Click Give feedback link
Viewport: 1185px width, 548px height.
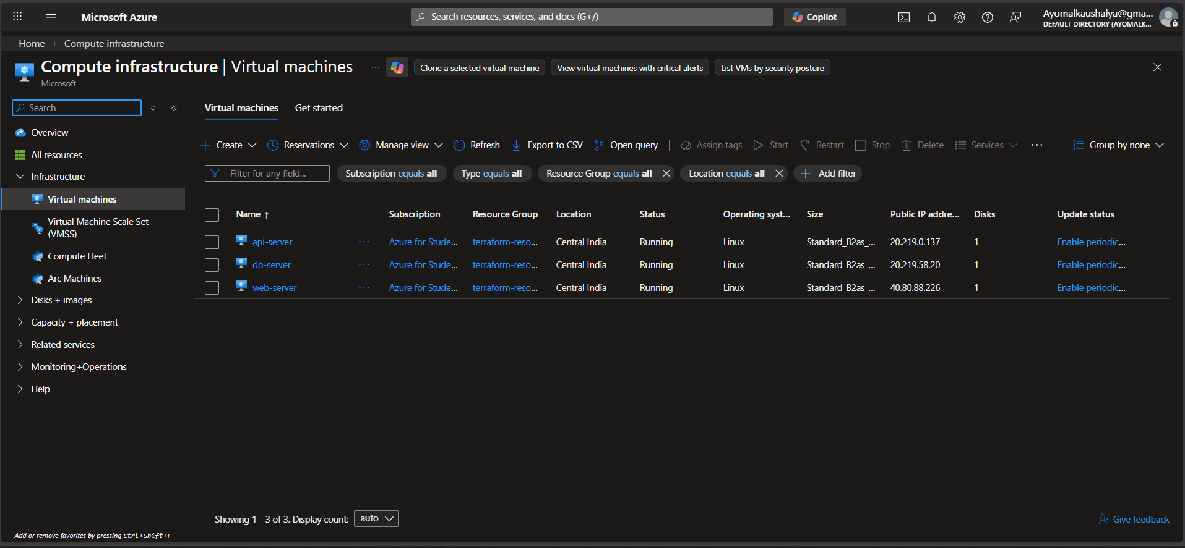[1134, 519]
